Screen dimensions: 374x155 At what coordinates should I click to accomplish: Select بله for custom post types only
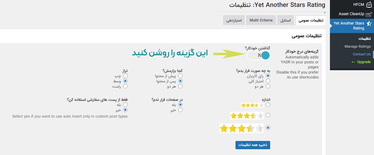point(125,105)
